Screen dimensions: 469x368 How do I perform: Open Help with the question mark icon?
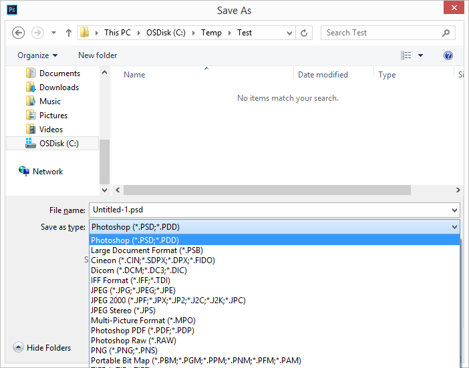point(448,55)
